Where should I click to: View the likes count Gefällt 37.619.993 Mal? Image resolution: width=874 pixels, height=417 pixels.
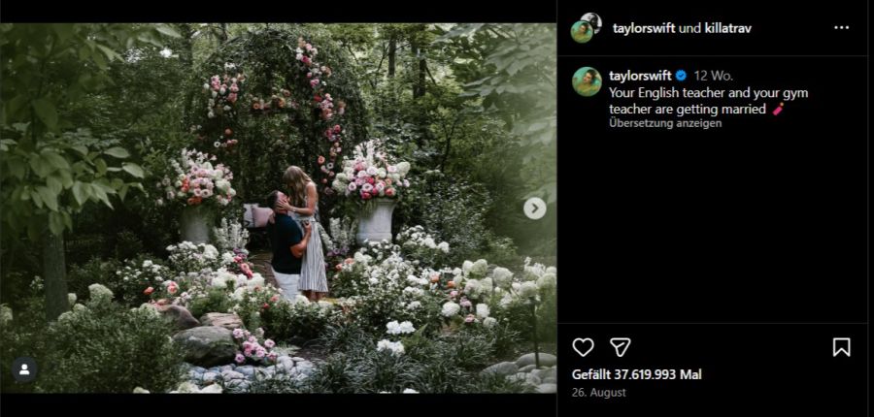(636, 374)
